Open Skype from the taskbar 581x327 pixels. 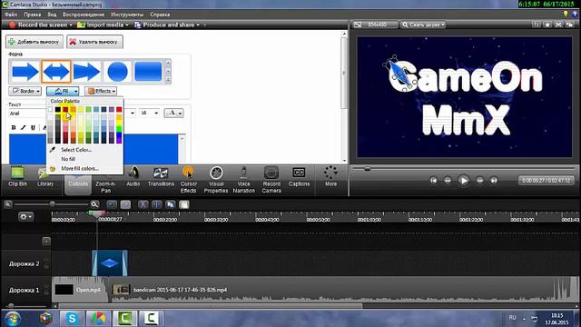(72, 318)
